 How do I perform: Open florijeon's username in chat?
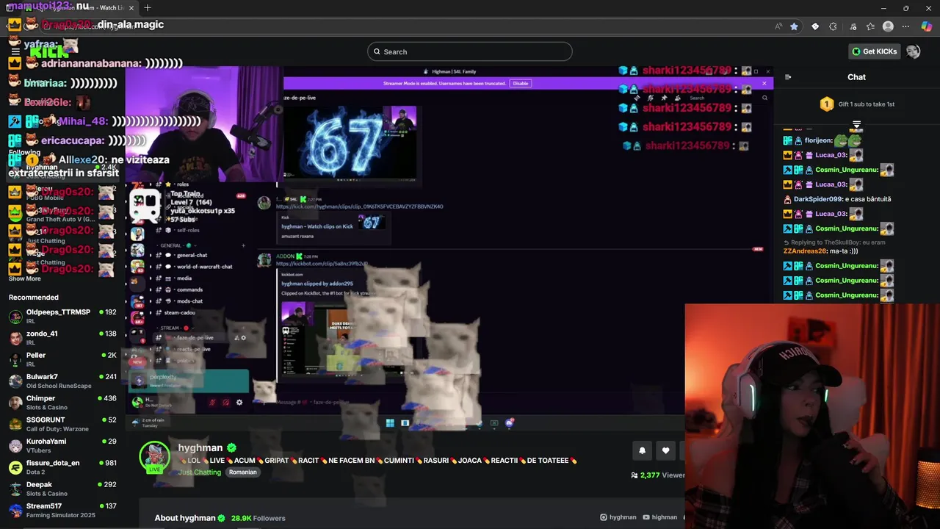click(x=818, y=140)
